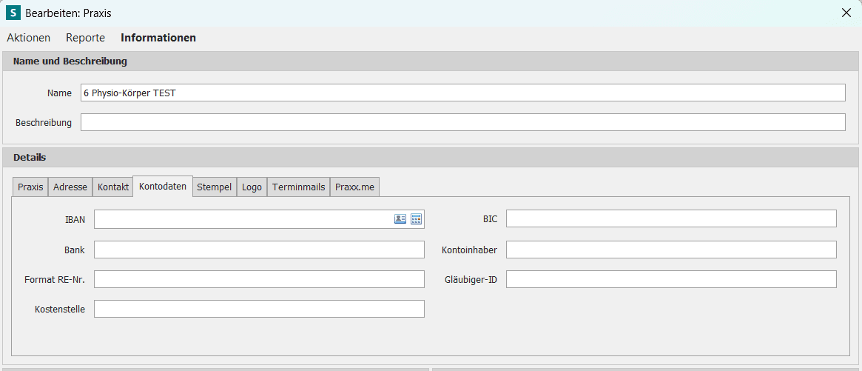Viewport: 862px width, 371px height.
Task: Switch to the Adresse tab
Action: point(70,187)
